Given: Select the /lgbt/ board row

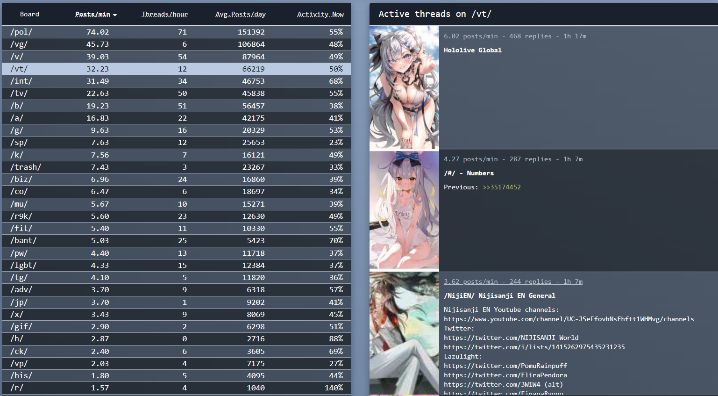Looking at the screenshot, I should tap(176, 265).
